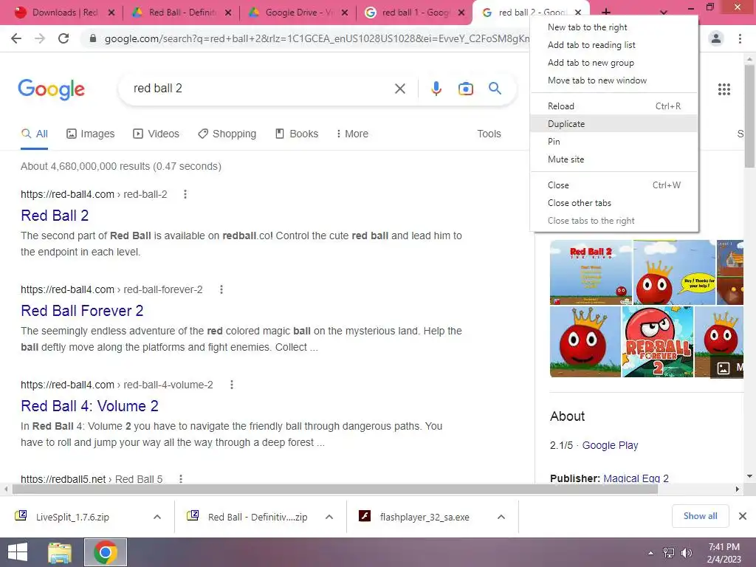Screen dimensions: 756x567
Task: Click the browser forward arrow
Action: click(40, 38)
